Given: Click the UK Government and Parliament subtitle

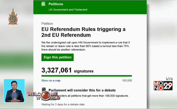Looking at the screenshot, I should point(68,10).
